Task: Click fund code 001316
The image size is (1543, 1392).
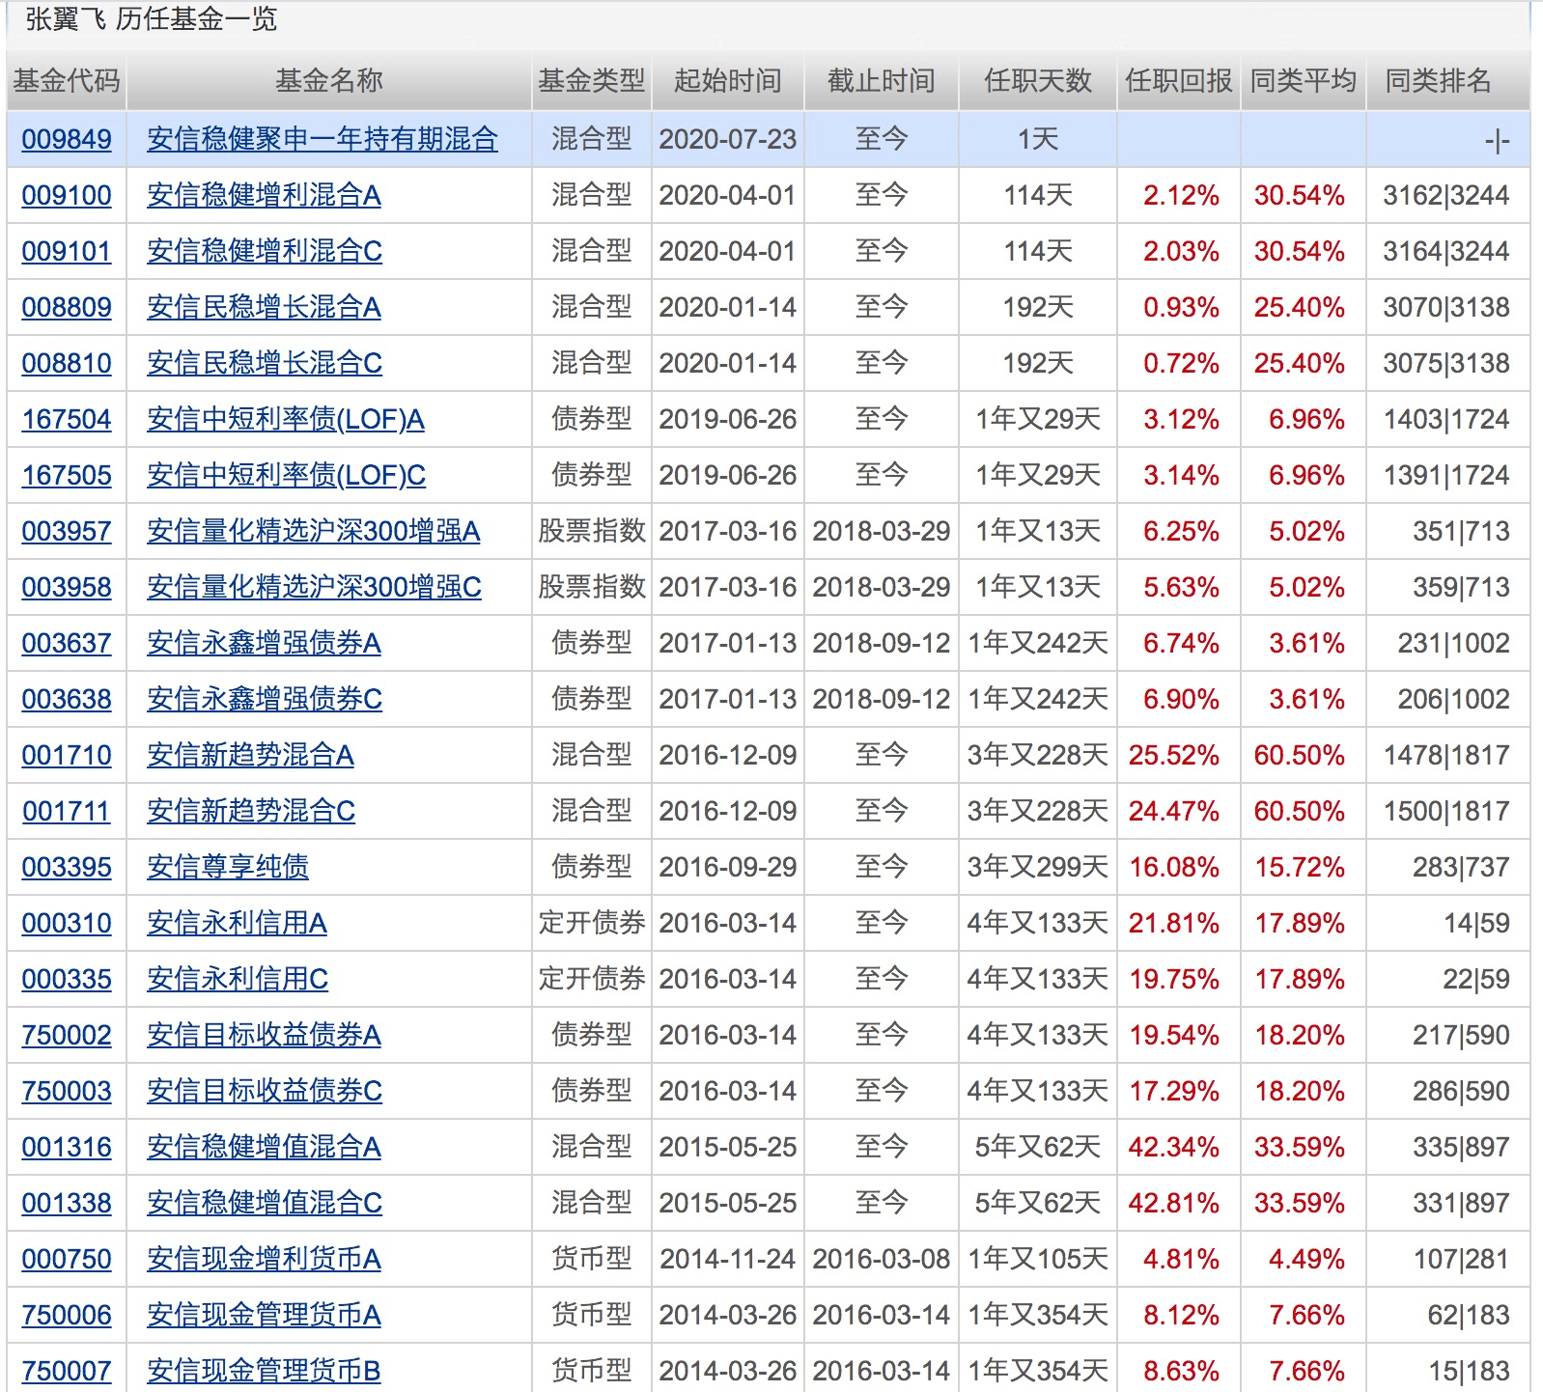Action: (67, 1147)
